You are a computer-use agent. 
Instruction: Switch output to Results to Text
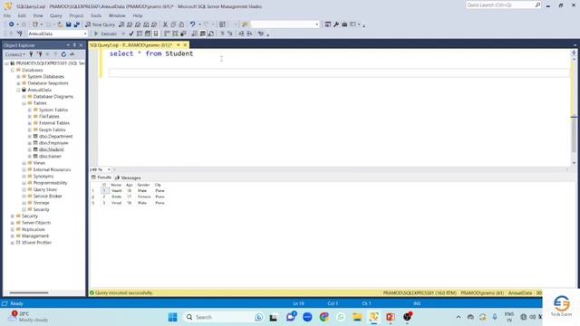click(195, 34)
